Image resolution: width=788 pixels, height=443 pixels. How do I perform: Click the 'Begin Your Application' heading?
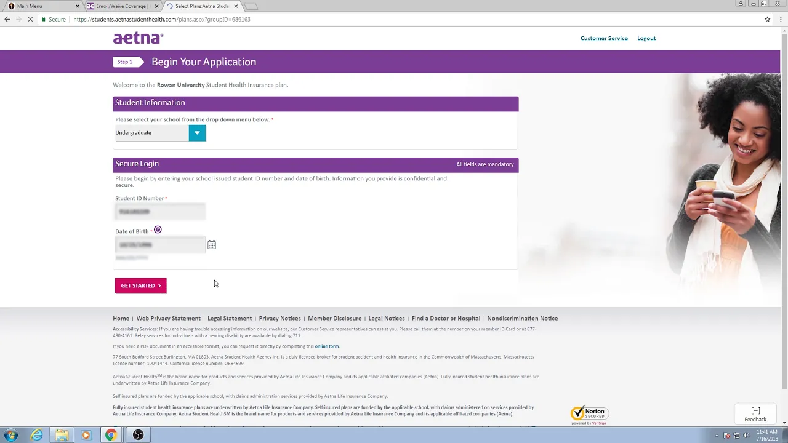[204, 62]
